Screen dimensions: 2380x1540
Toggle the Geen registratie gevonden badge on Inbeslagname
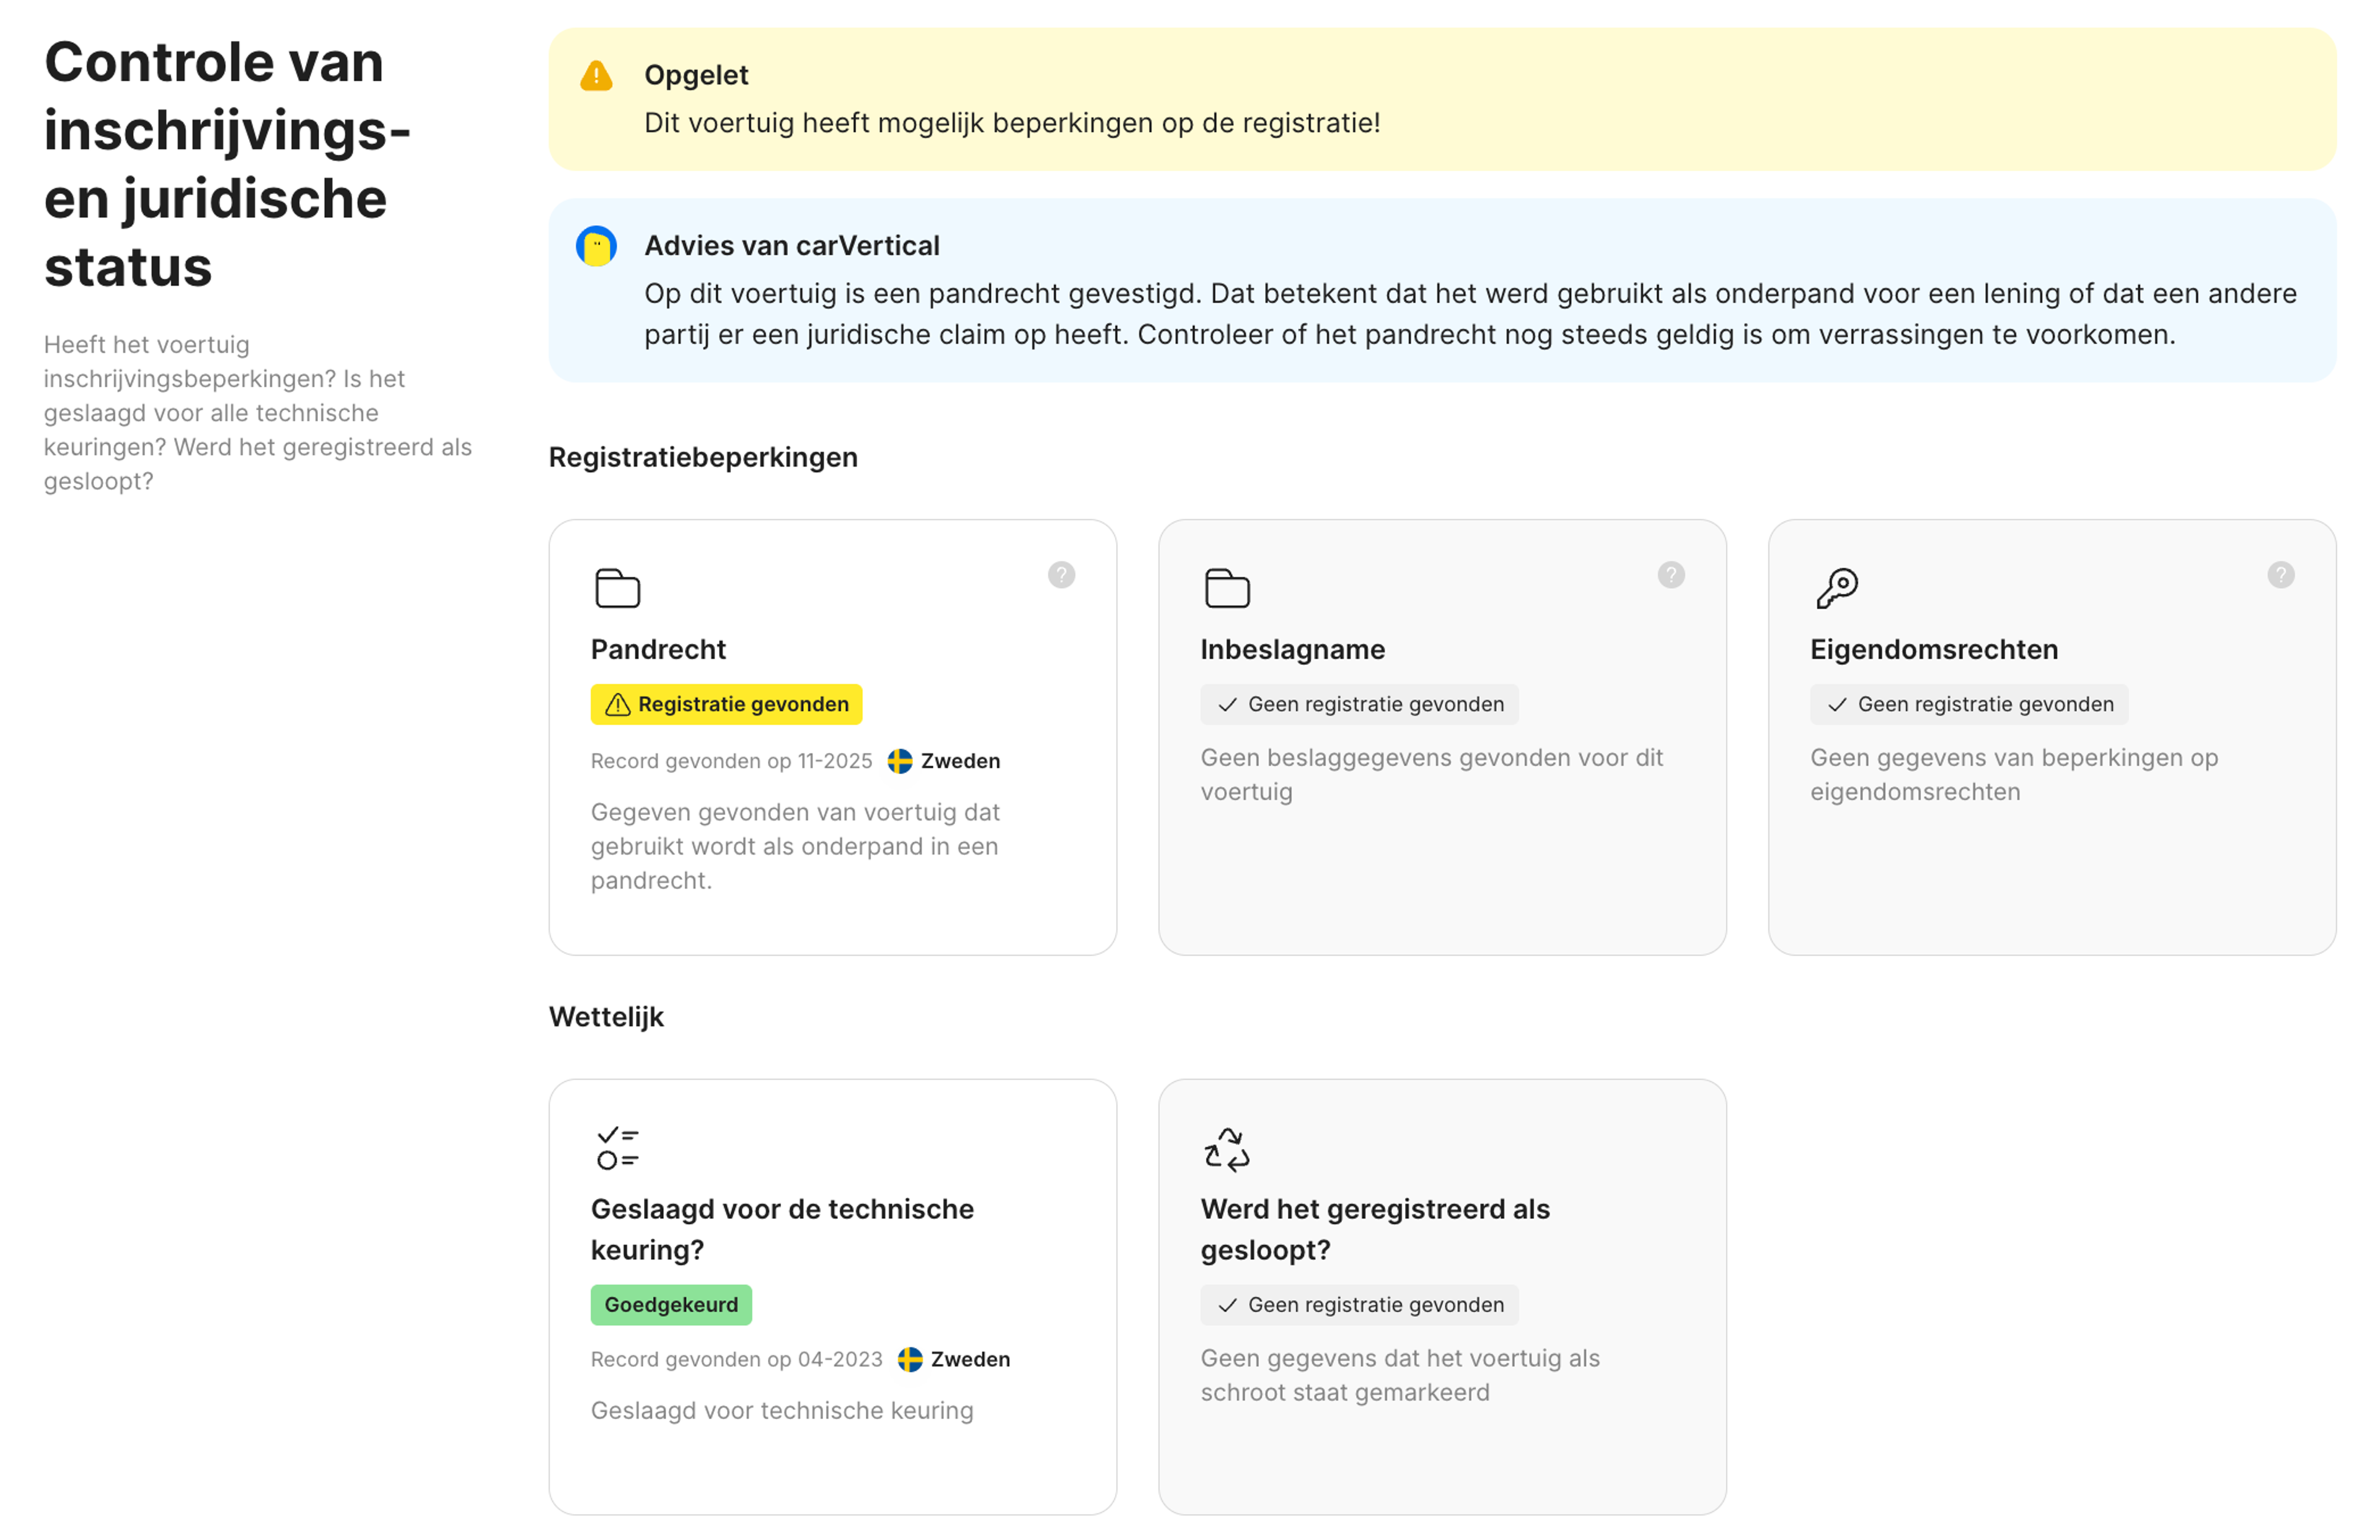(1358, 704)
